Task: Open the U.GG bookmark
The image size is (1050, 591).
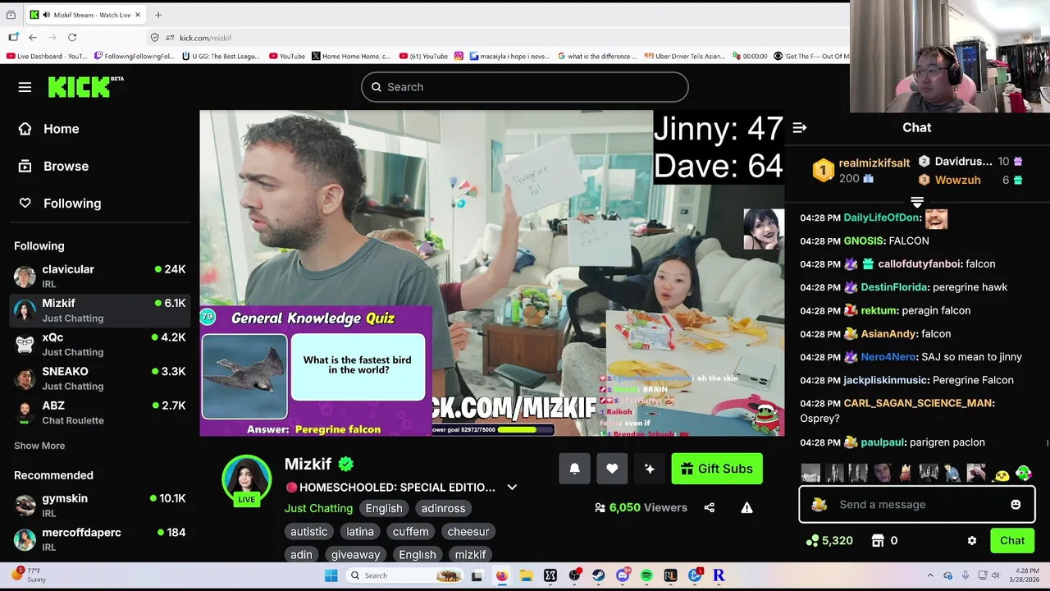Action: [221, 57]
